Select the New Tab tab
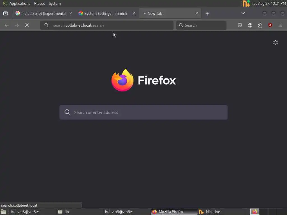Image resolution: width=287 pixels, height=215 pixels. pyautogui.click(x=170, y=13)
